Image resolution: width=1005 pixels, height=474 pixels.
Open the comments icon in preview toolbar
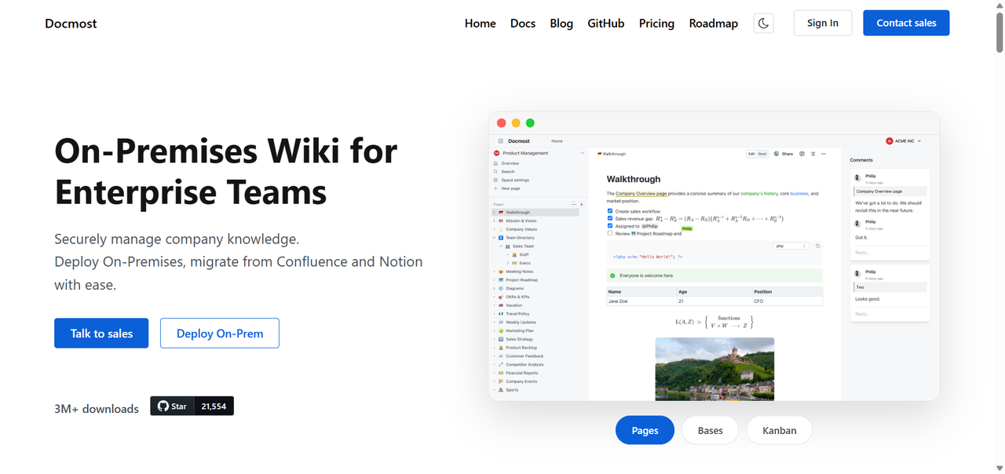click(802, 154)
